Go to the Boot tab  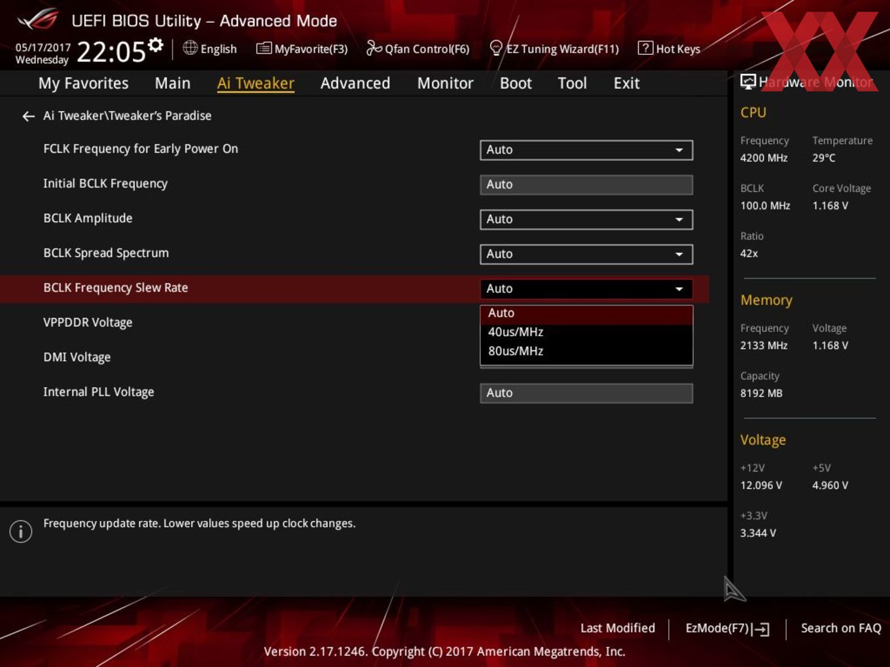pyautogui.click(x=516, y=83)
